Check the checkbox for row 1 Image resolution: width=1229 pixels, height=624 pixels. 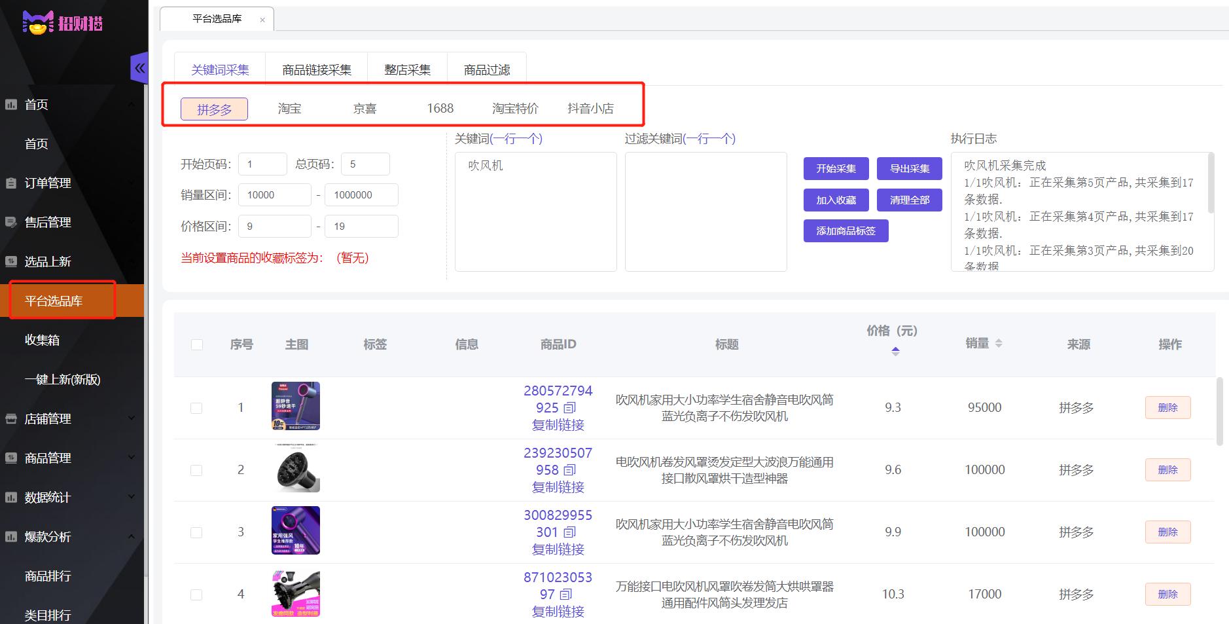click(x=196, y=407)
